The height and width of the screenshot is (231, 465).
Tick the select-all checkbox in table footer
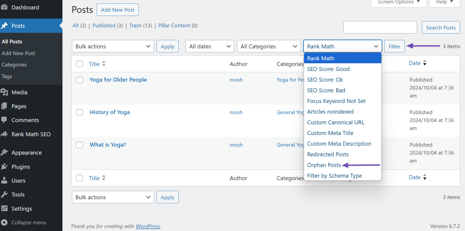[79, 178]
